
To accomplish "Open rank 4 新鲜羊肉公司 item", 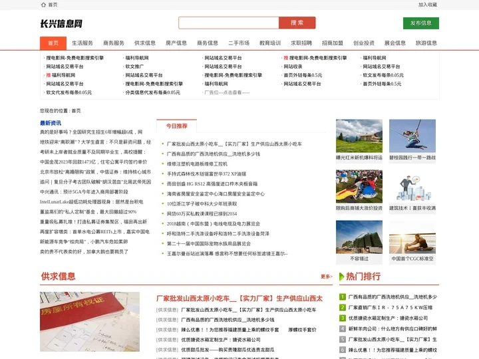I will coord(393,329).
